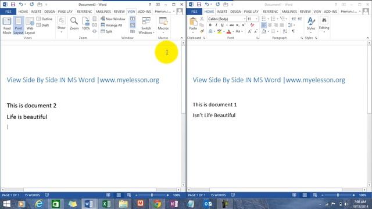Click heading text in Document1 page
The height and width of the screenshot is (209, 372).
click(269, 80)
